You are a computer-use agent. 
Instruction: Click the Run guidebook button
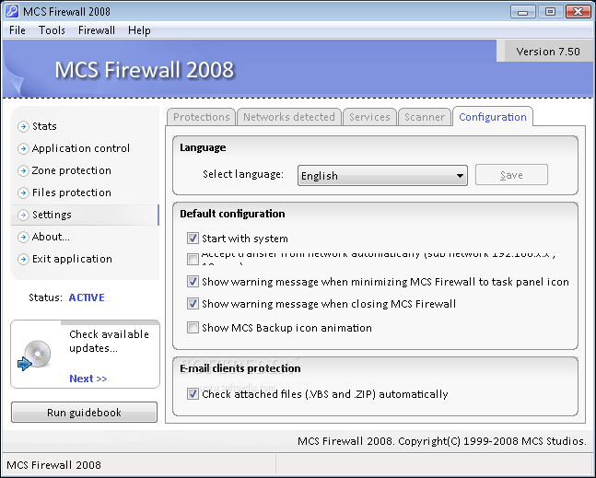tap(84, 413)
